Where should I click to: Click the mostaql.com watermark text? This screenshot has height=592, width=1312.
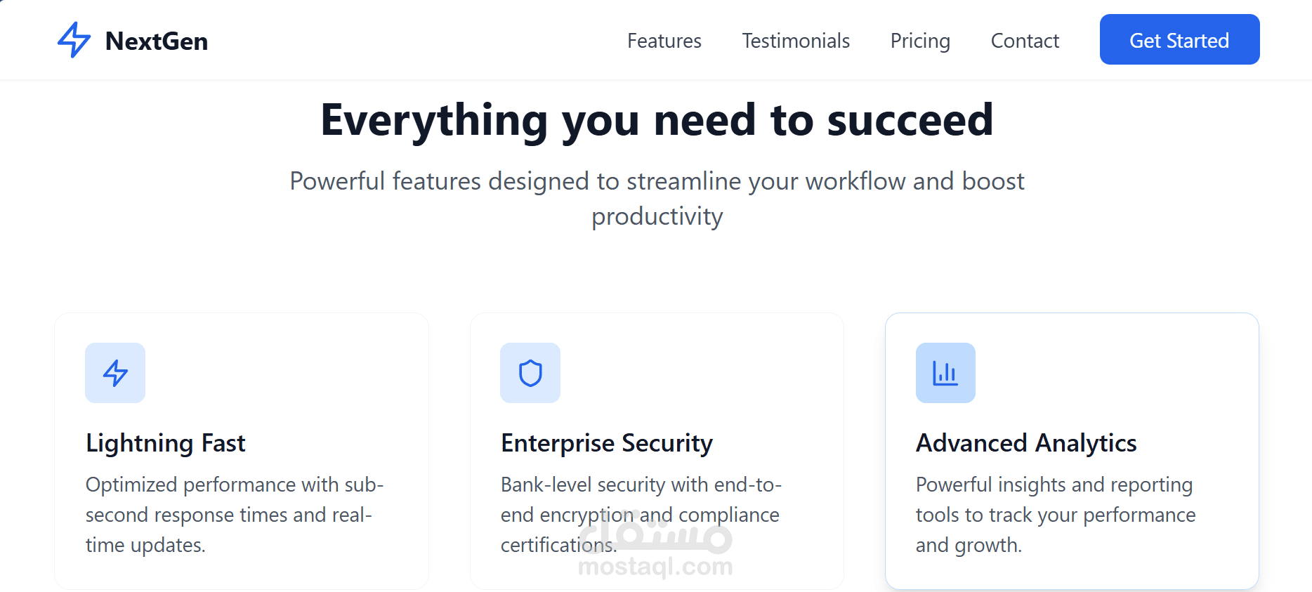coord(655,566)
